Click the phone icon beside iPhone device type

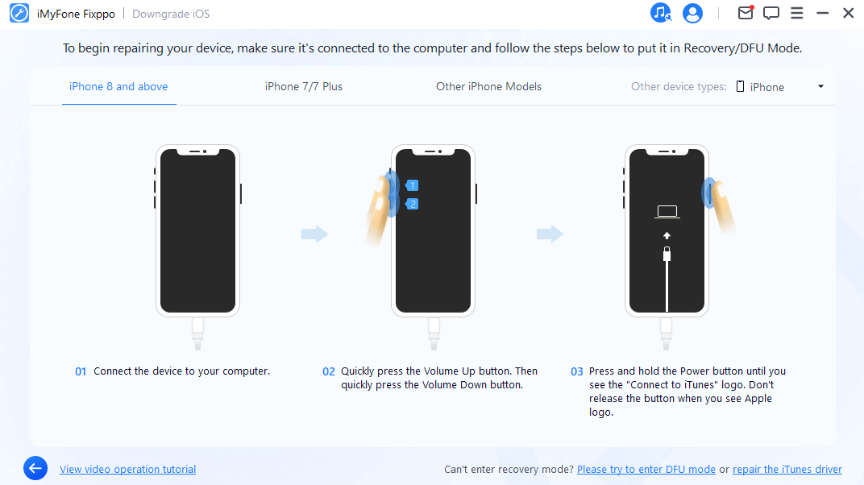[740, 87]
